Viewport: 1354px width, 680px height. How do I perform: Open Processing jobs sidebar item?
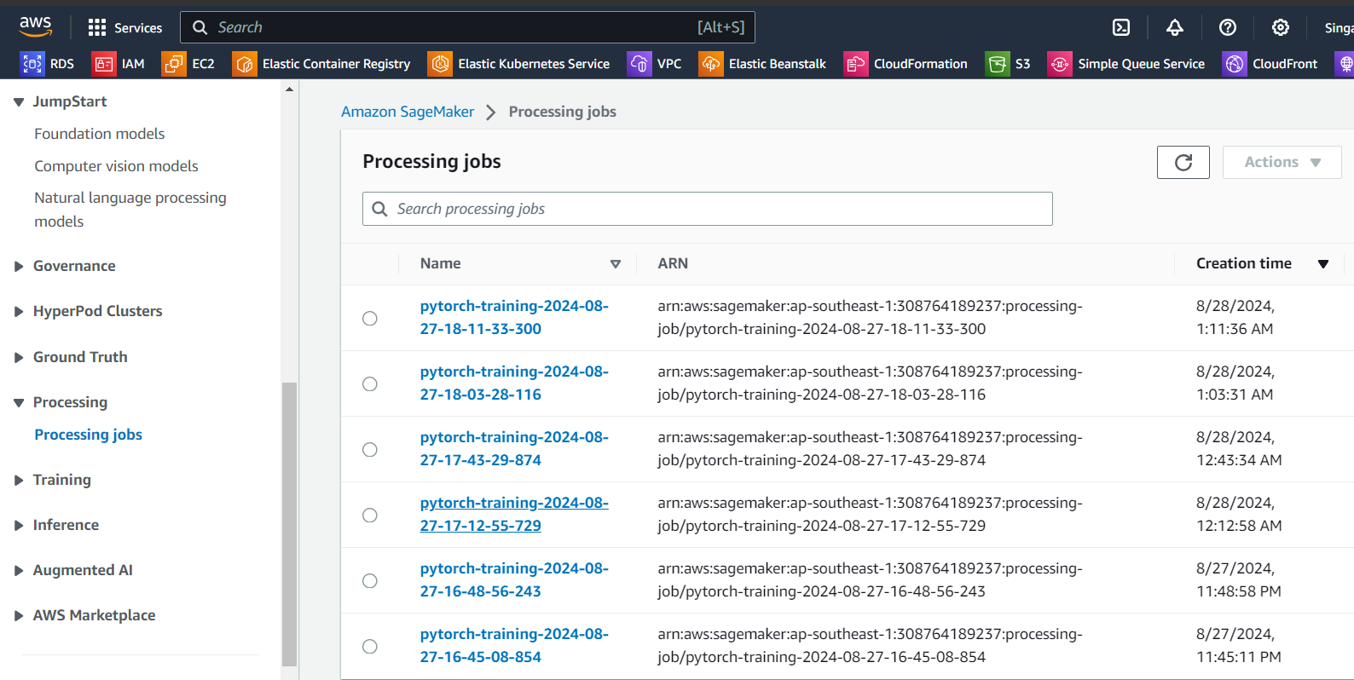pos(89,435)
